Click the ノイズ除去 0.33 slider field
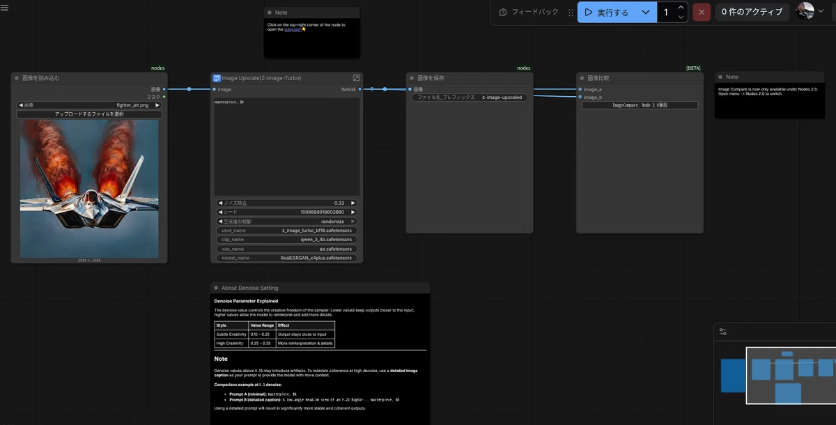Screen dimensions: 836x425 (x=287, y=203)
